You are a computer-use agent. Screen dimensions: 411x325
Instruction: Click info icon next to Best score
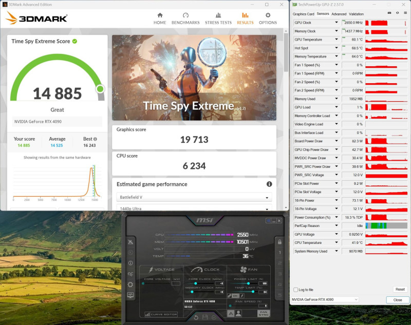[x=95, y=139]
